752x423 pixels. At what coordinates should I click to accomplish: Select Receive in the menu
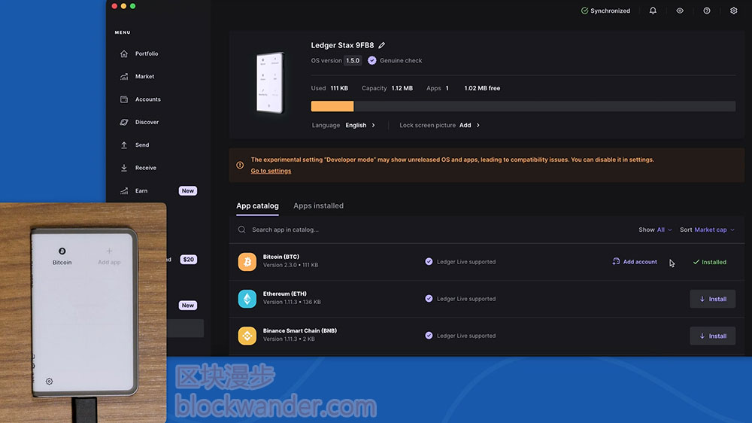point(146,168)
